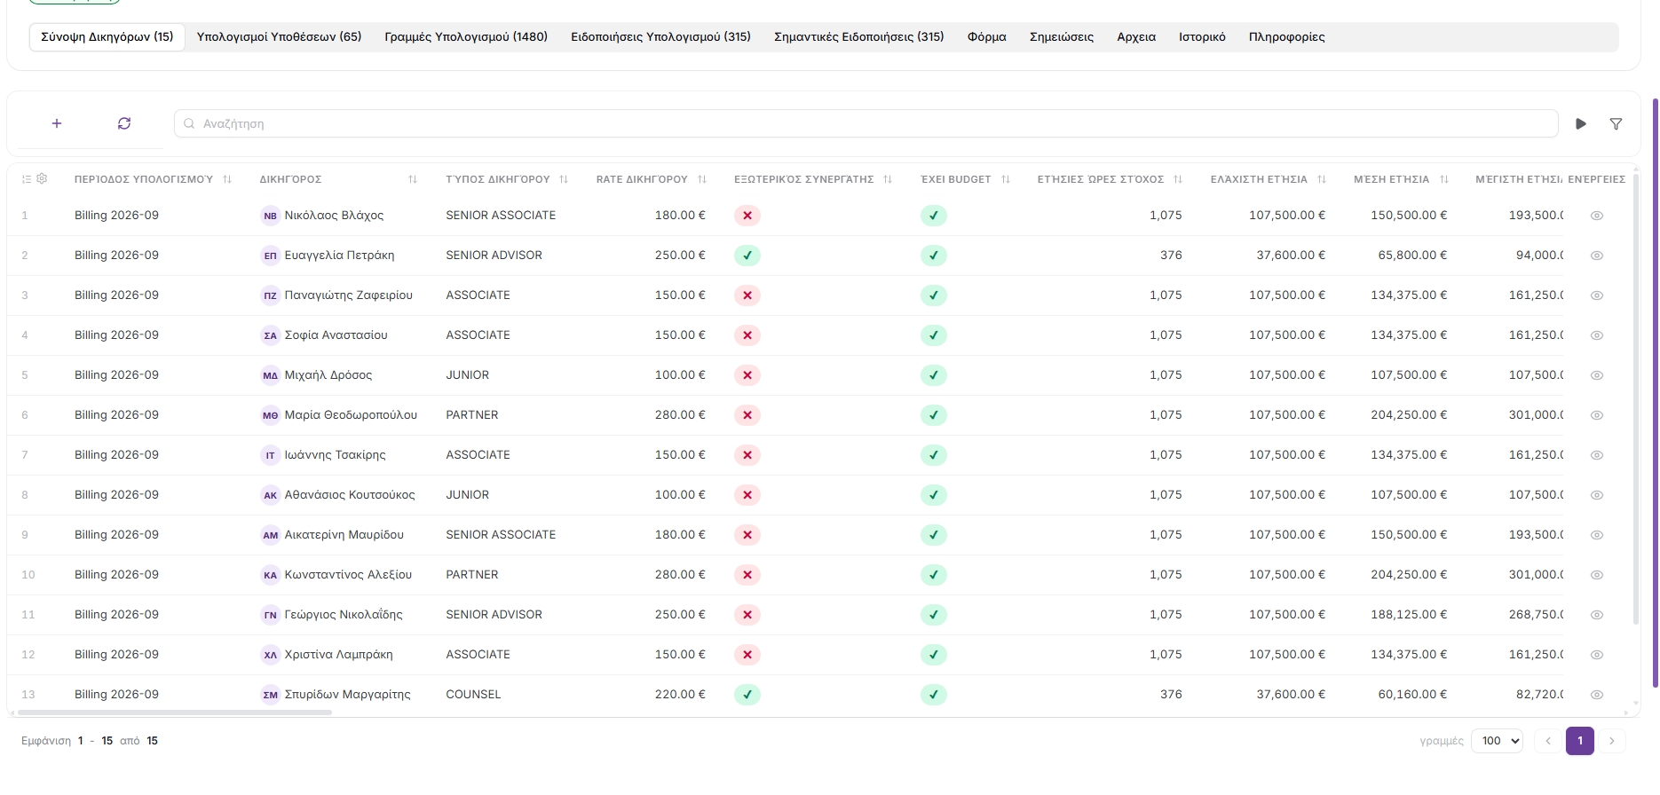
Task: Sort by Εξωτερικός Συνεργάτης column arrows
Action: pyautogui.click(x=888, y=179)
